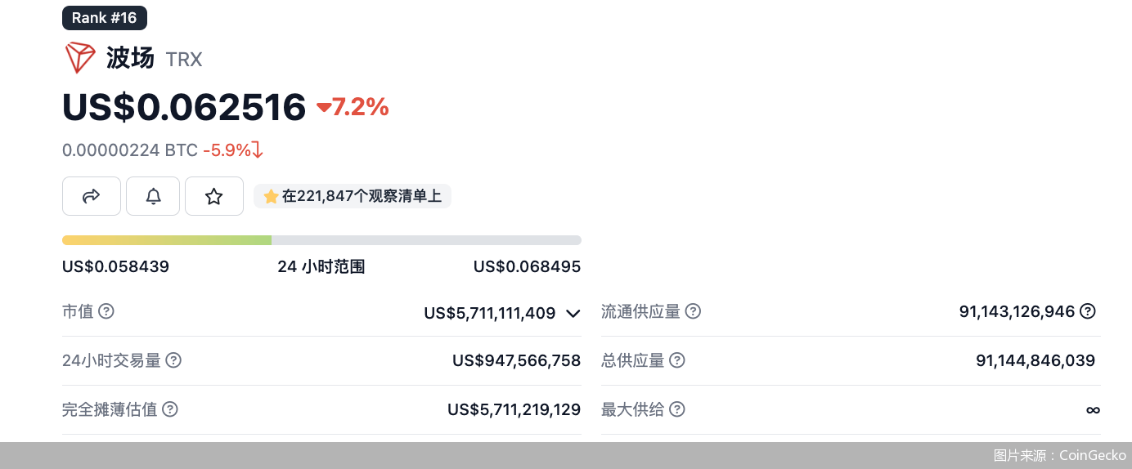Click the help icon next to 24小时交易量

click(173, 360)
